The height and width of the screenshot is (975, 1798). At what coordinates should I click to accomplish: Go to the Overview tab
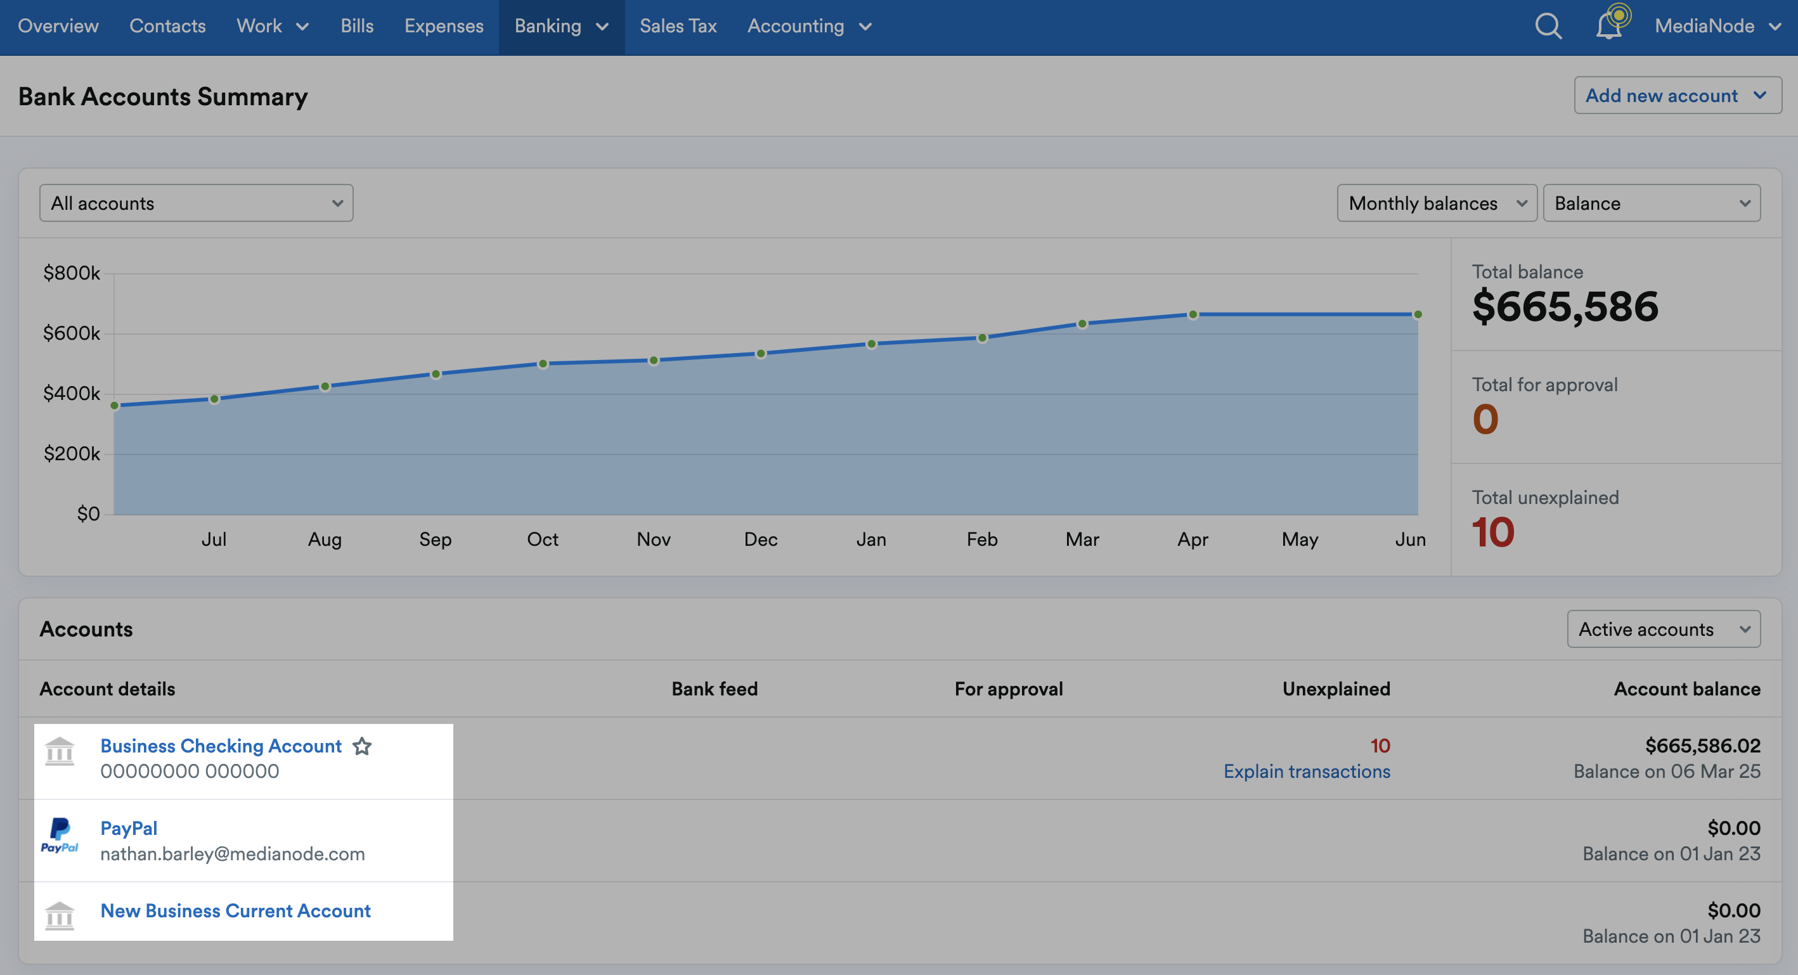(58, 27)
